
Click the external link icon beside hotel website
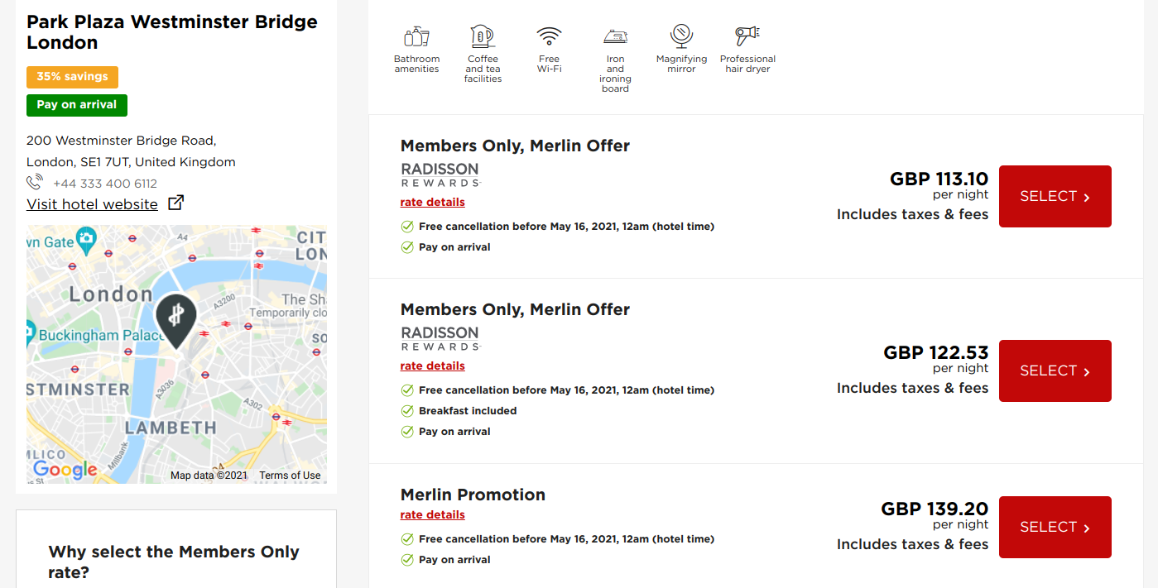(x=175, y=203)
